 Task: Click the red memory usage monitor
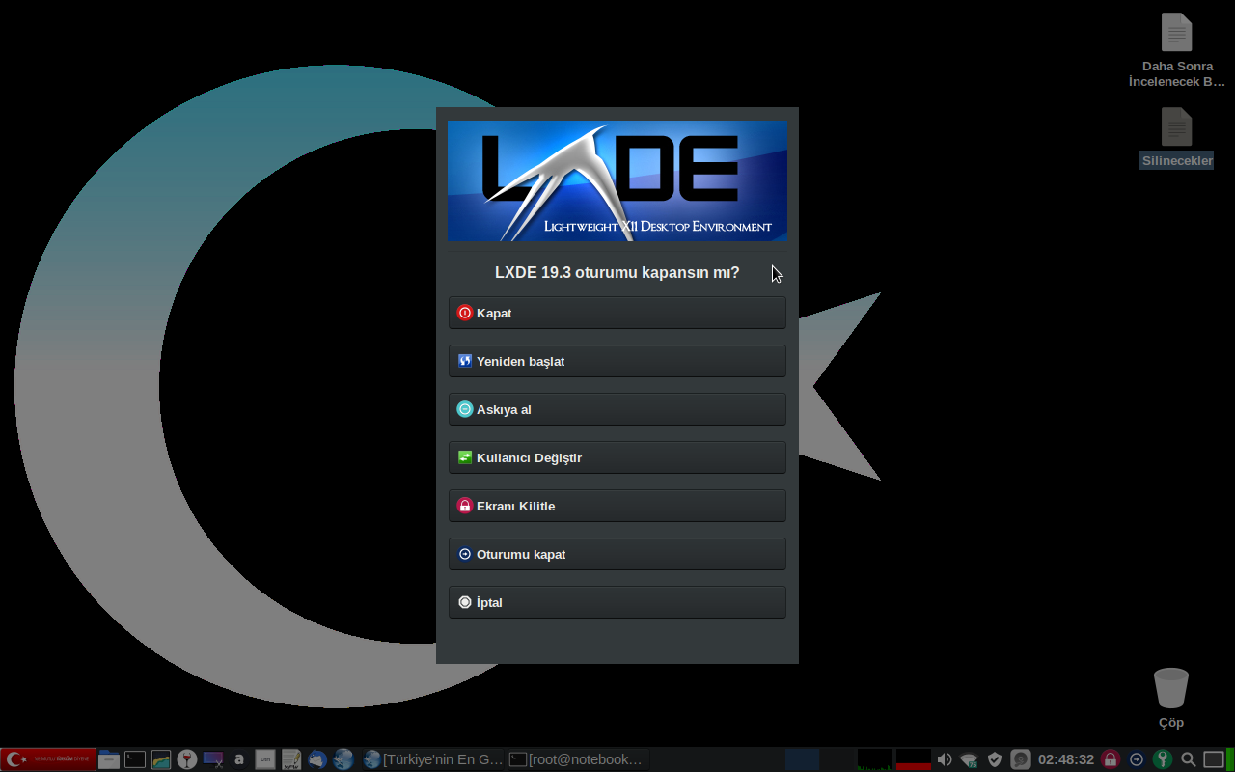click(914, 759)
